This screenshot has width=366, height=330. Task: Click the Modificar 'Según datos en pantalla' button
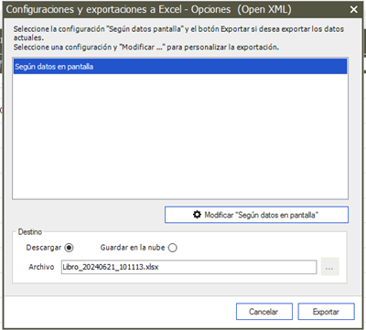click(256, 215)
